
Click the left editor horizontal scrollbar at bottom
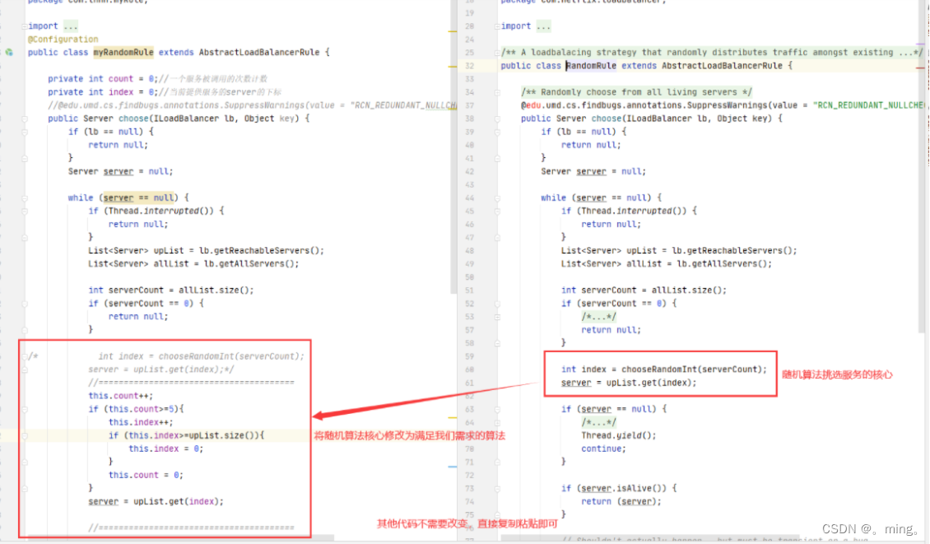point(181,539)
